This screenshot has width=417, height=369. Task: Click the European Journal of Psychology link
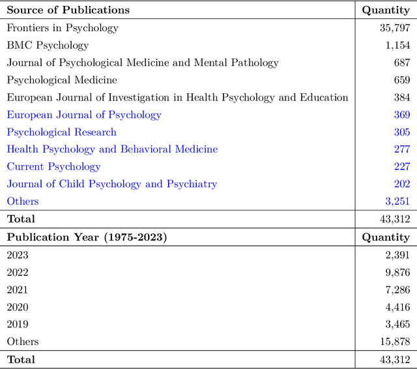[84, 115]
